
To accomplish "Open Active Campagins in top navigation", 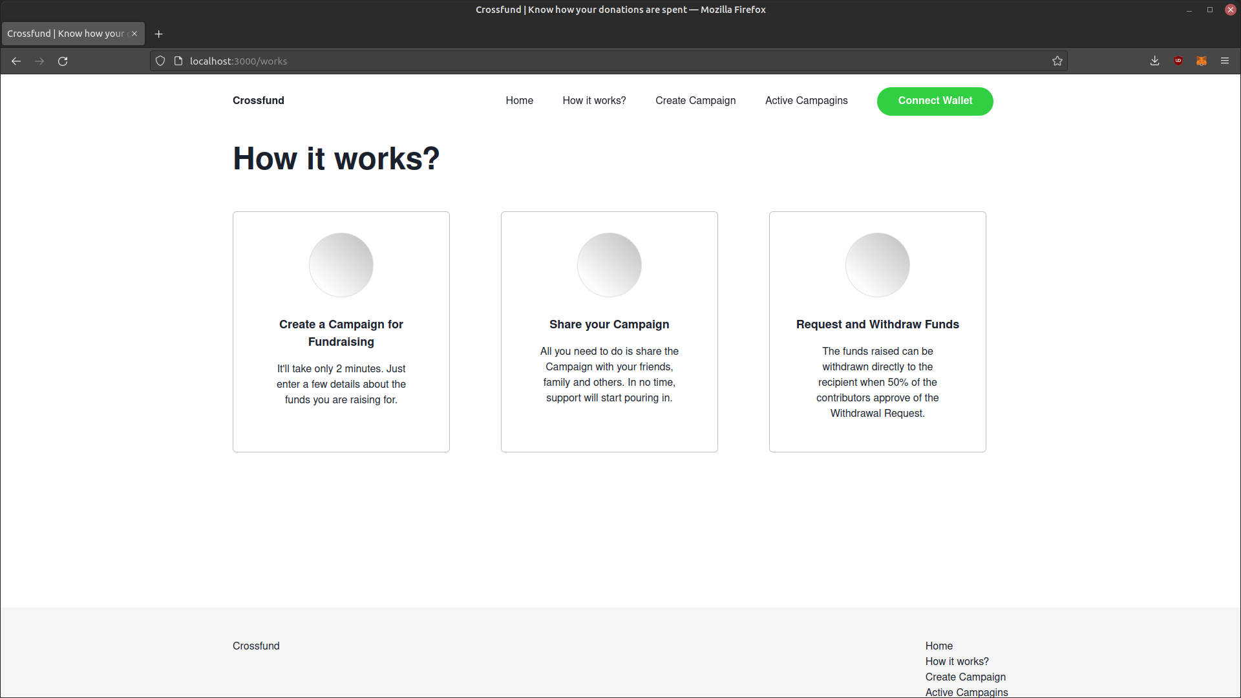I will tap(807, 101).
